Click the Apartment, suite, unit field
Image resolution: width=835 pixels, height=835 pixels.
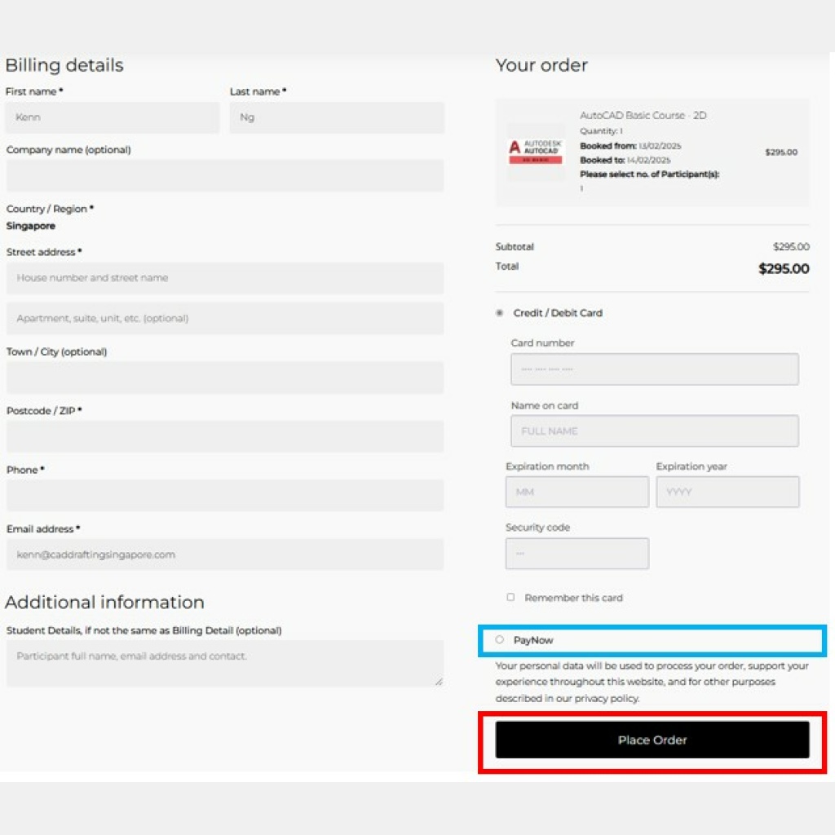coord(225,319)
